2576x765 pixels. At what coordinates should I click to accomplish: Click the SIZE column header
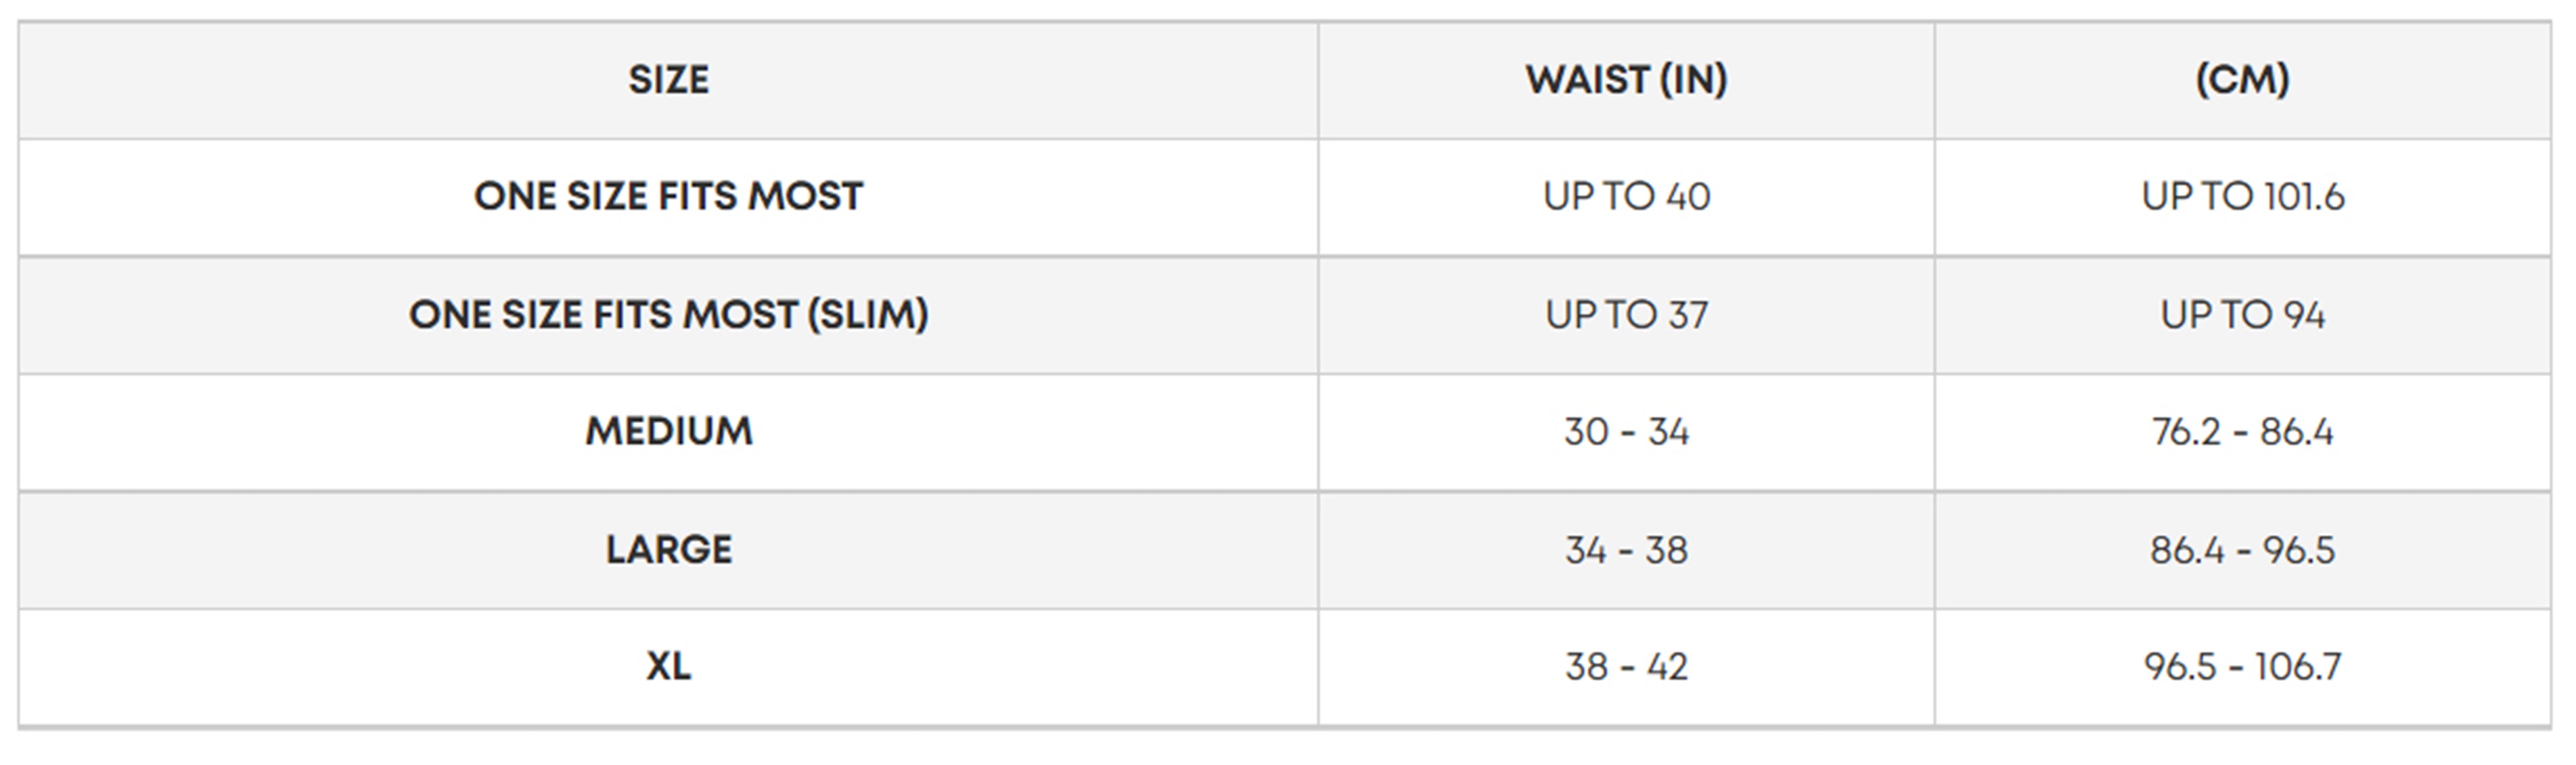pyautogui.click(x=668, y=80)
